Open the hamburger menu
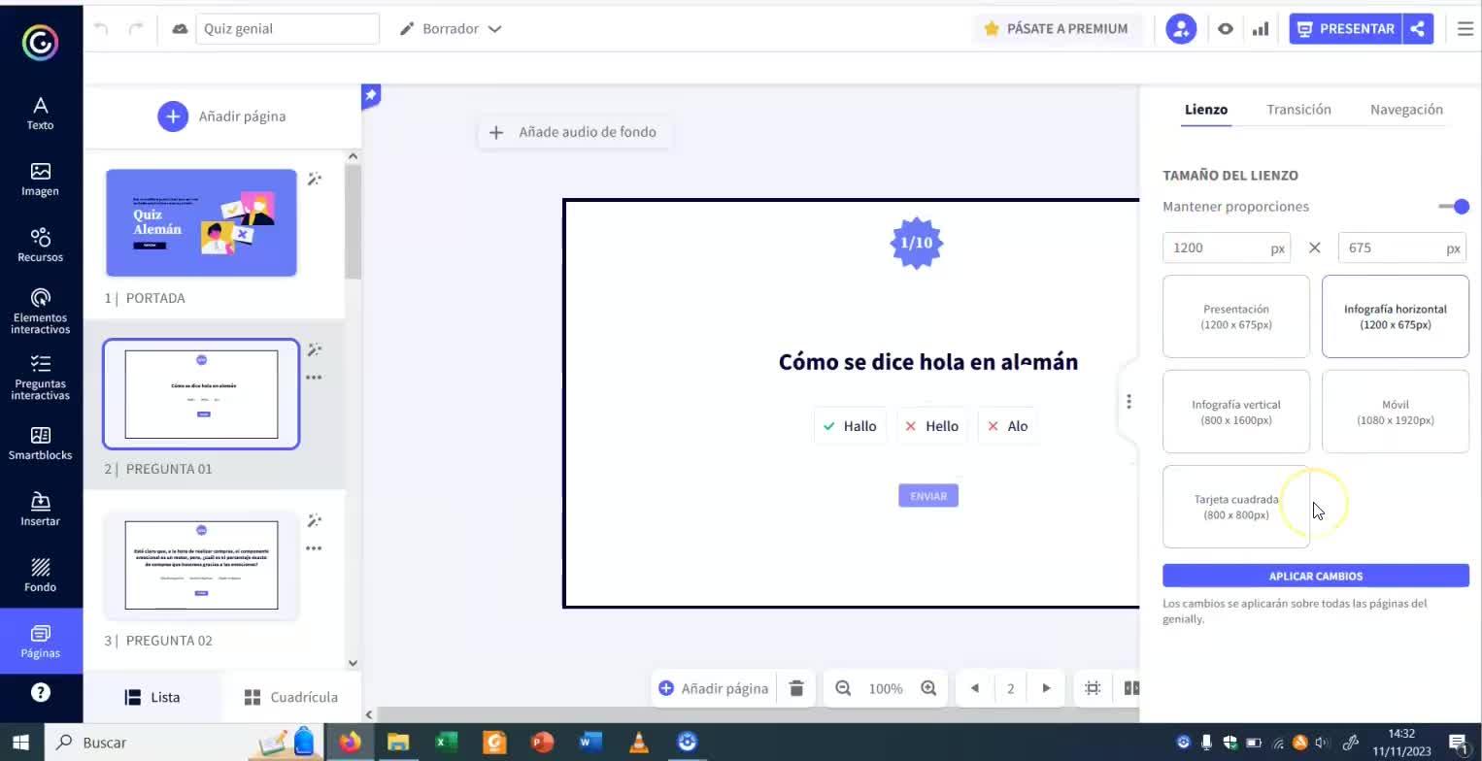The height and width of the screenshot is (761, 1482). pos(1465,29)
